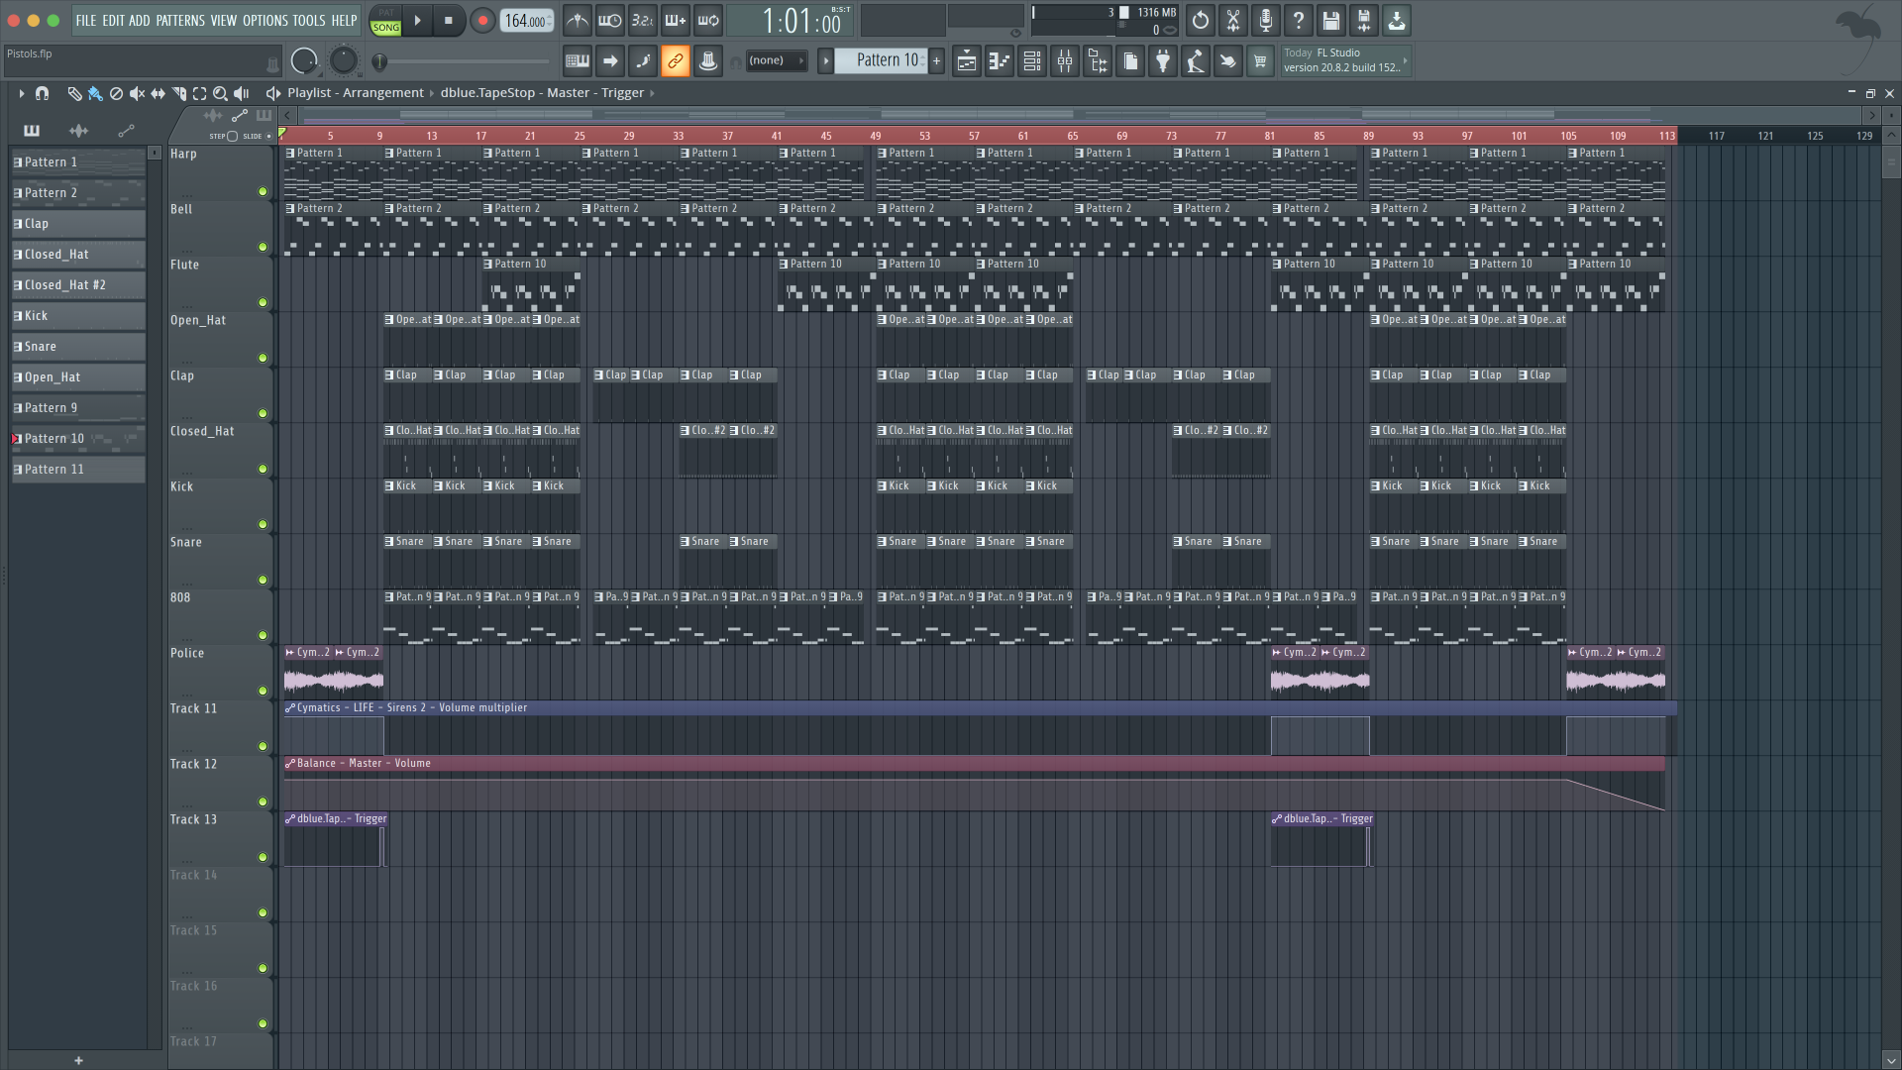Screen dimensions: 1902x1070
Task: Click the export download icon
Action: pyautogui.click(x=1397, y=21)
